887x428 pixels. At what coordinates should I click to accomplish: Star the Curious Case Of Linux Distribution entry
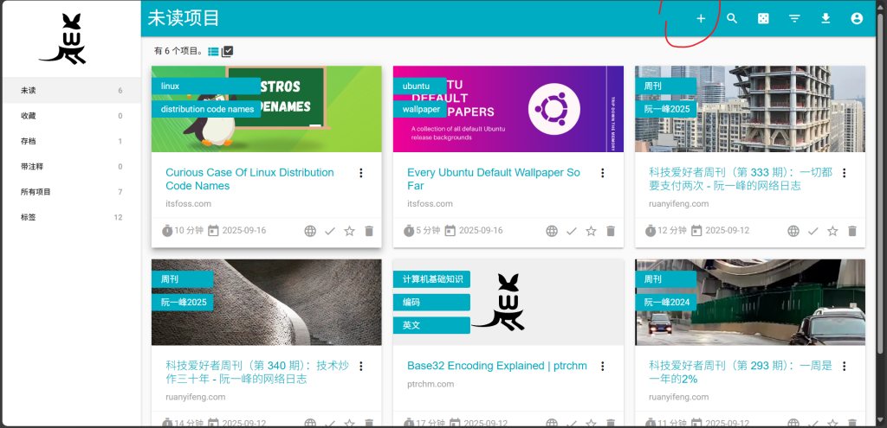pyautogui.click(x=349, y=231)
